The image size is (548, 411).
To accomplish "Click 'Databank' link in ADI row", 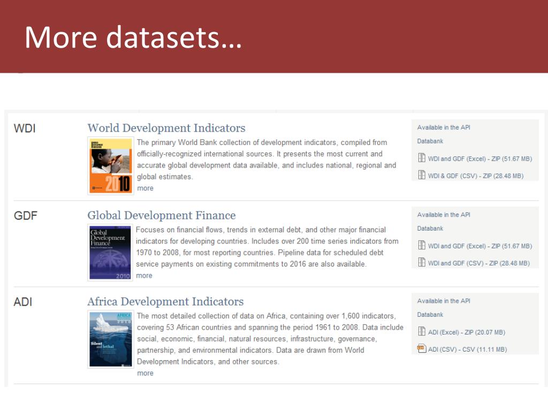I will click(x=430, y=315).
